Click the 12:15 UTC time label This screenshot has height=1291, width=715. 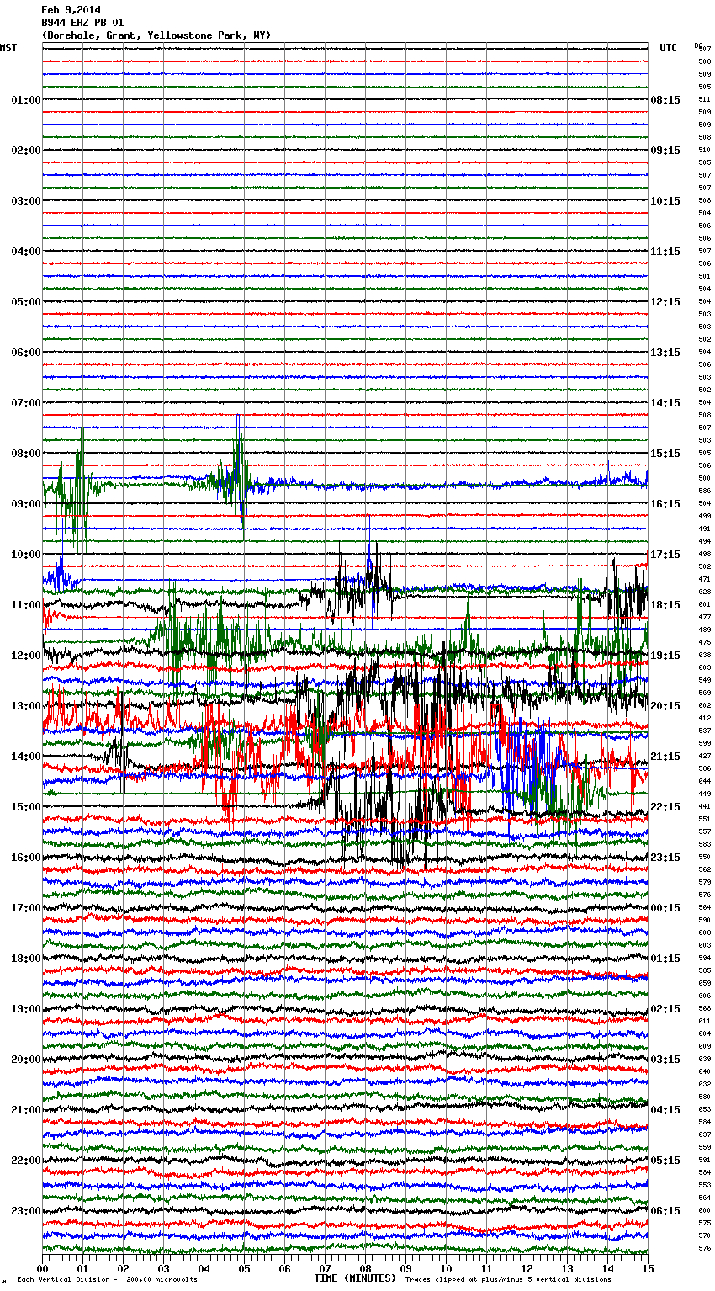click(665, 302)
